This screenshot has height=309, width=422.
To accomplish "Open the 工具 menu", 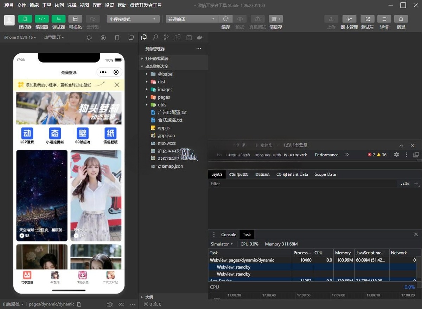I will tap(47, 5).
